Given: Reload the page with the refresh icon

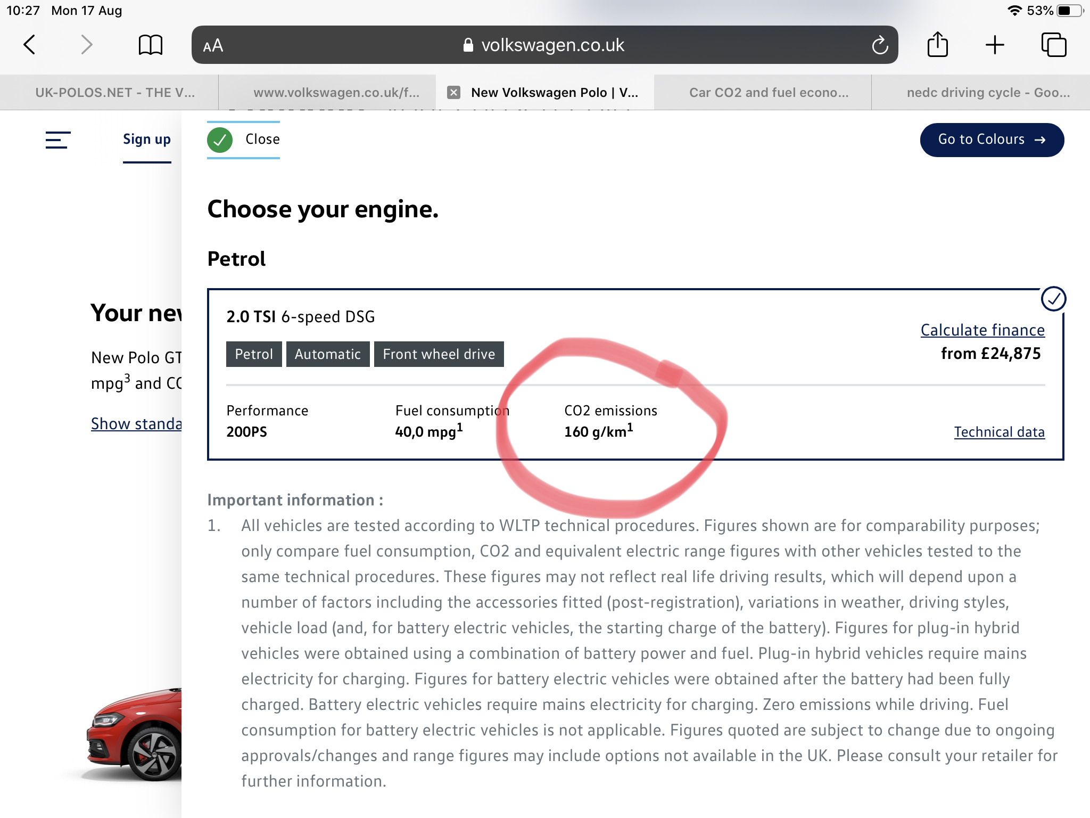Looking at the screenshot, I should [880, 45].
